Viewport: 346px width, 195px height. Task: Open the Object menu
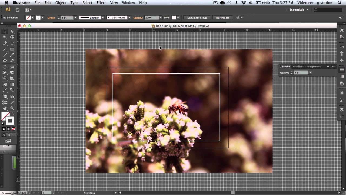point(61,3)
